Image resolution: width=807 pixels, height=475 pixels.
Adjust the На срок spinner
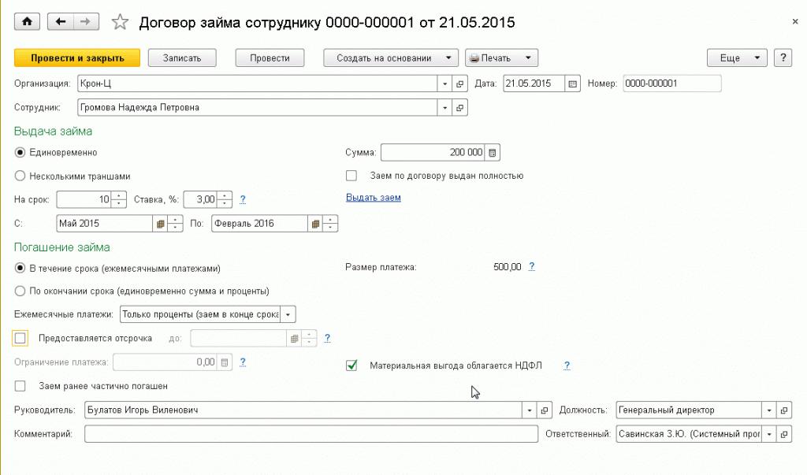point(119,199)
